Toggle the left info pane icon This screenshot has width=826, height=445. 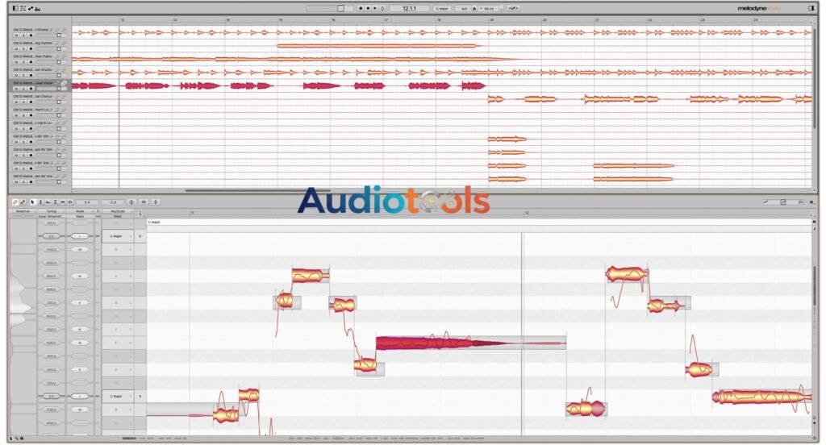click(15, 8)
